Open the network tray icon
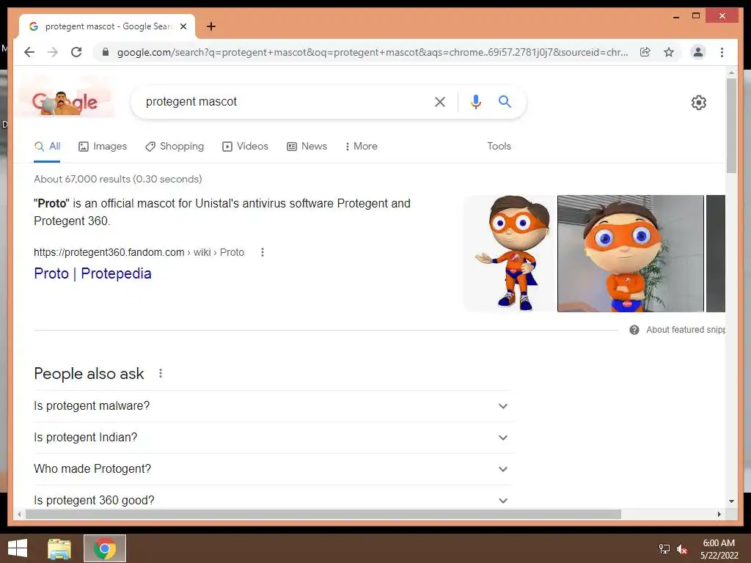The height and width of the screenshot is (563, 751). [x=664, y=549]
